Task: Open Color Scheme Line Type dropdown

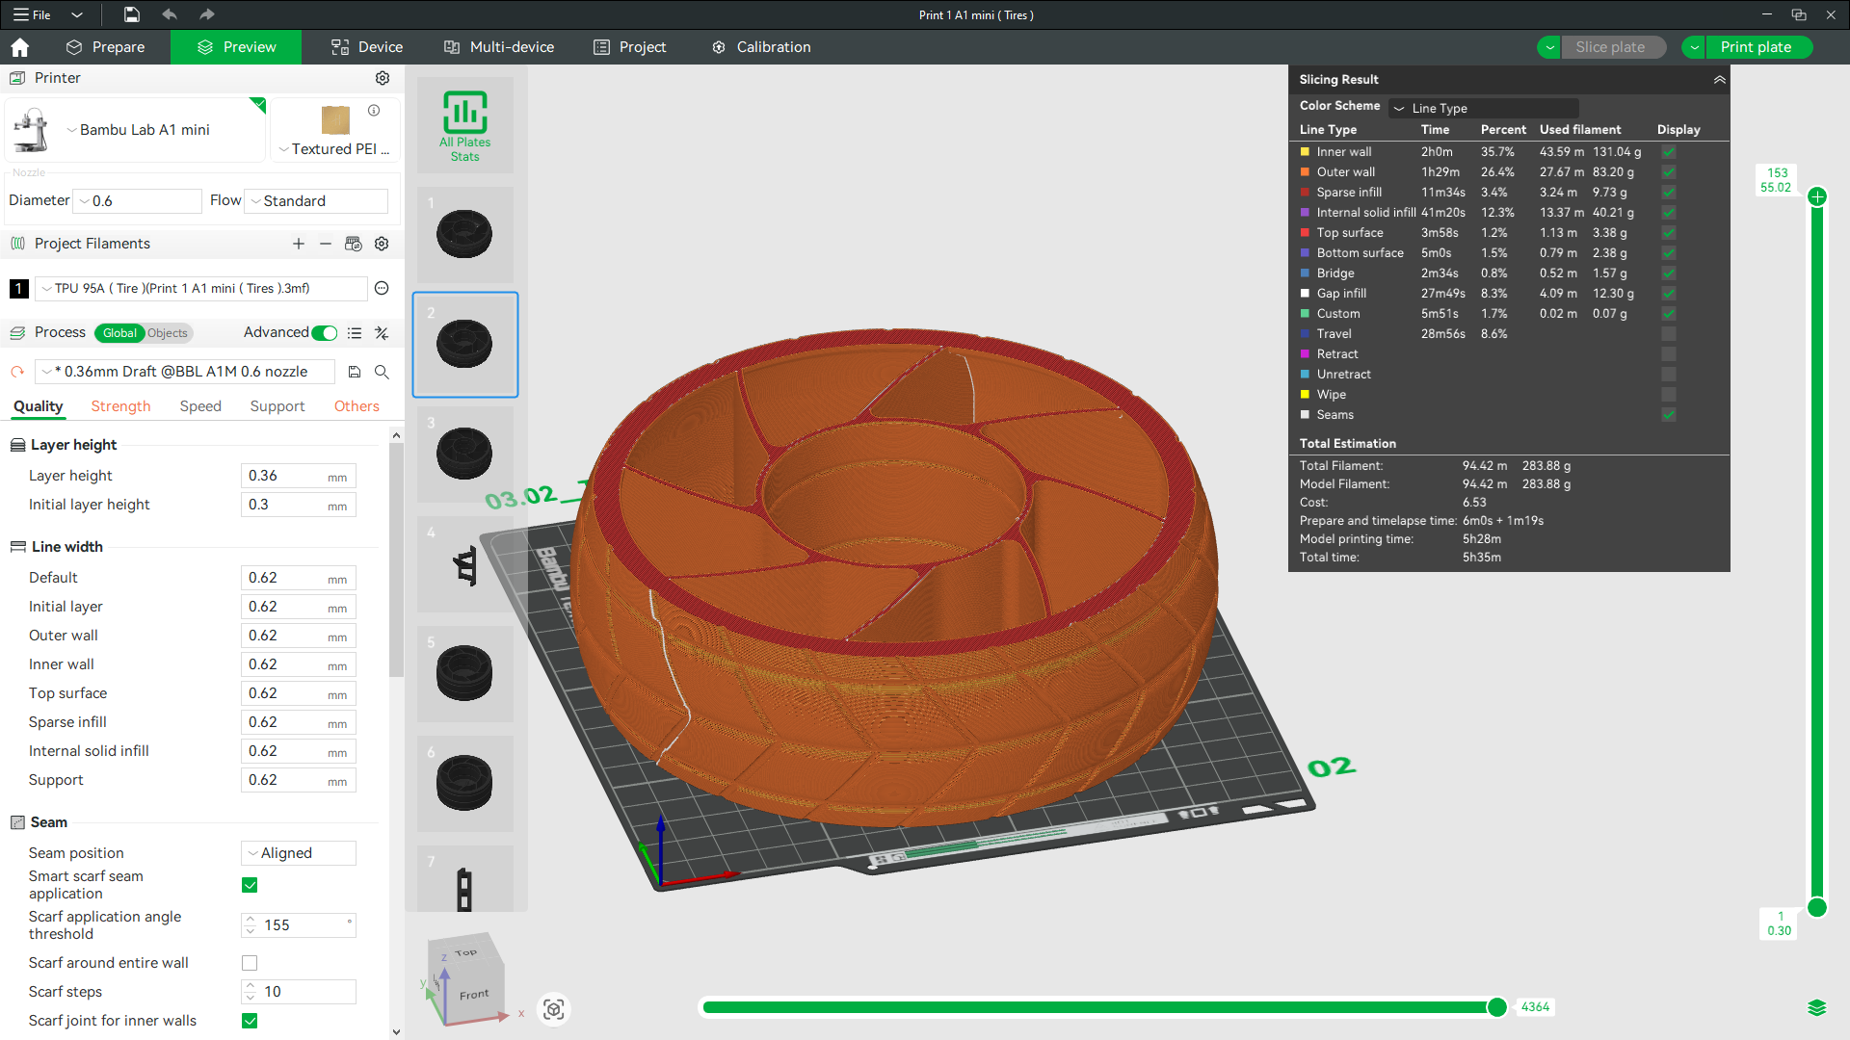Action: (x=1484, y=109)
